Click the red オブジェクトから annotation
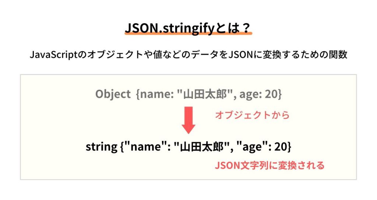The width and height of the screenshot is (377, 200). 252,115
